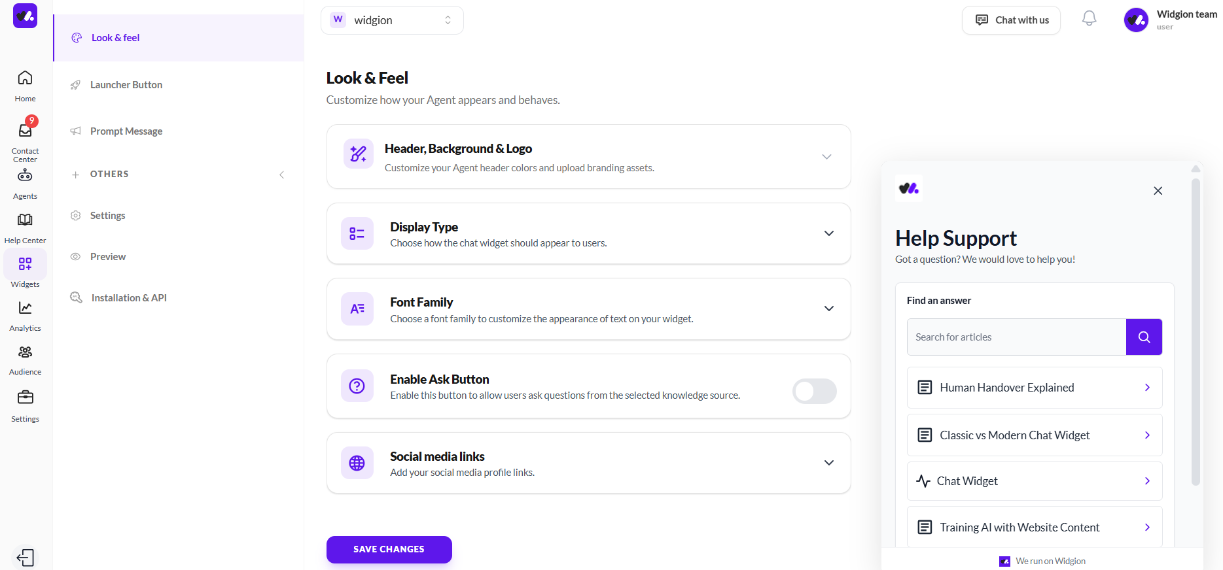The width and height of the screenshot is (1223, 570).
Task: Open Contact Center inbox icon
Action: (25, 131)
